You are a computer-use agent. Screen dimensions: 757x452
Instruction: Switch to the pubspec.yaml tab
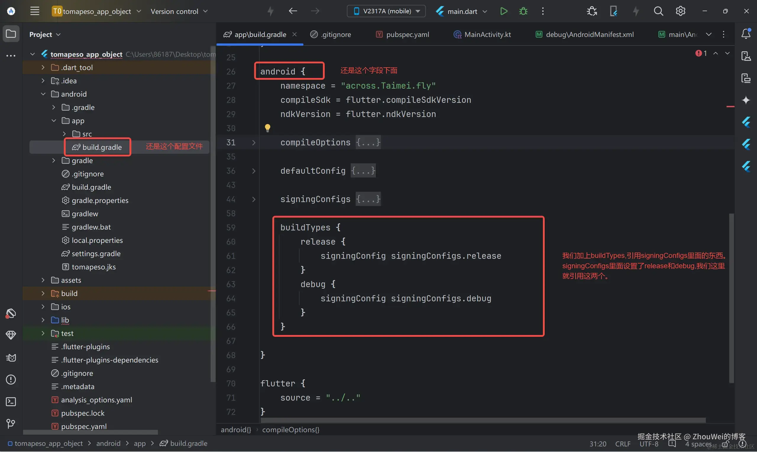407,35
